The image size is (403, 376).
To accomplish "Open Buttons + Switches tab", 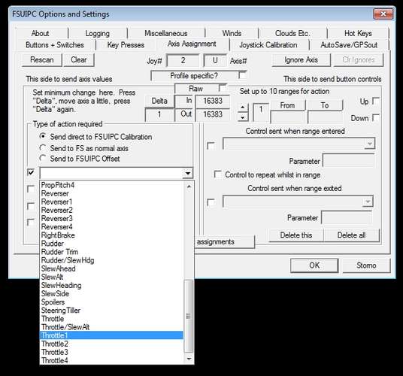I will coord(55,45).
